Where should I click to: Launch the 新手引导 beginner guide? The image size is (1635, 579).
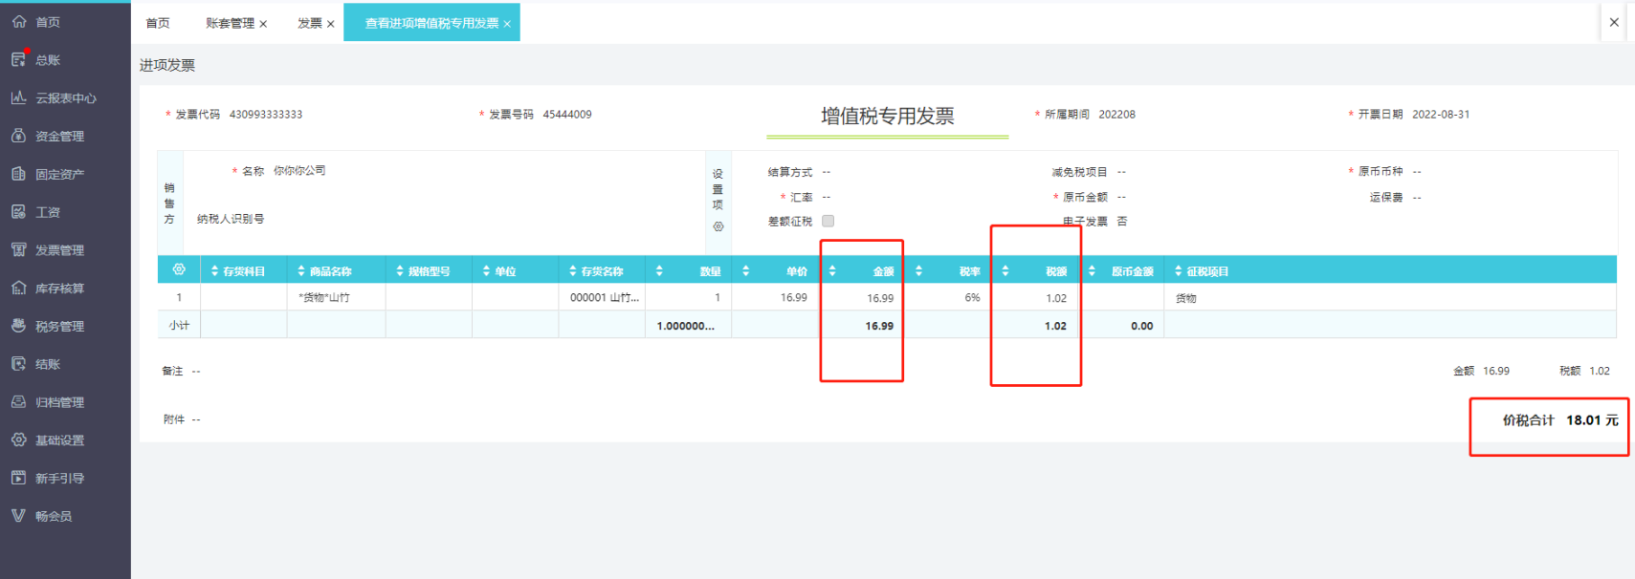59,478
